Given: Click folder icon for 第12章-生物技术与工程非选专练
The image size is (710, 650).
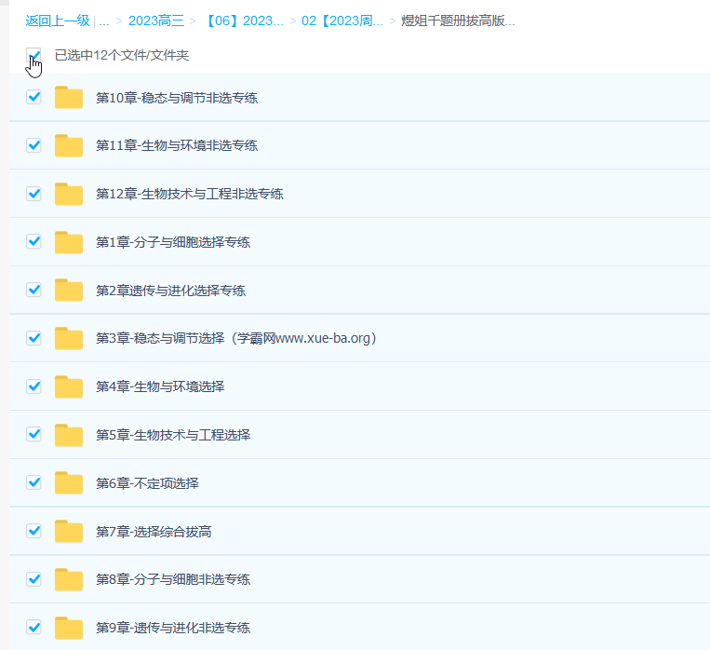Looking at the screenshot, I should 69,194.
